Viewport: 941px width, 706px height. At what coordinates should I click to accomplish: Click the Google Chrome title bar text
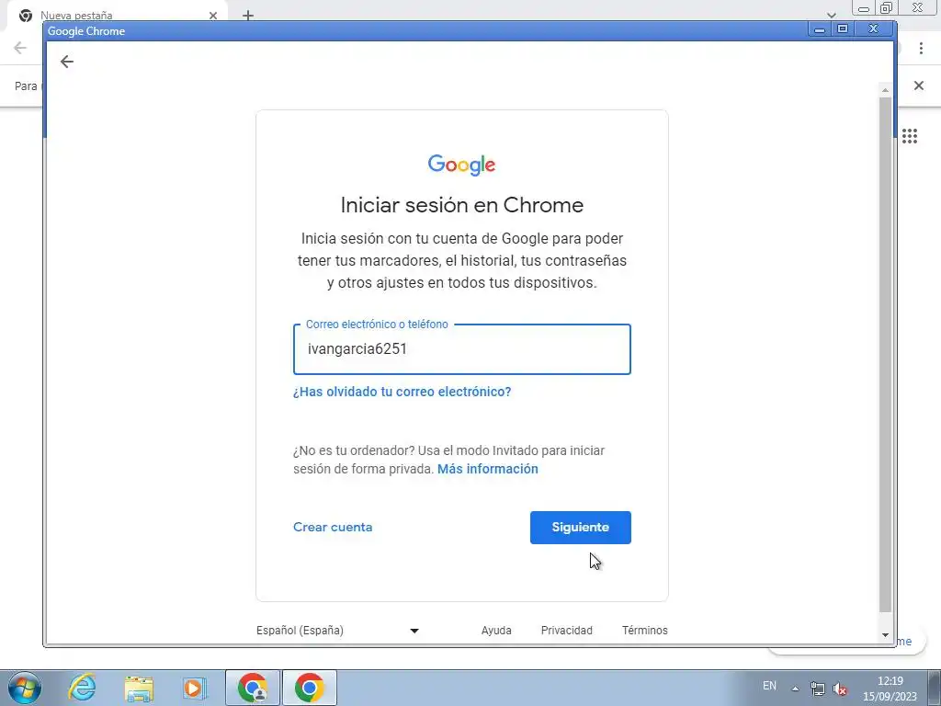tap(86, 31)
